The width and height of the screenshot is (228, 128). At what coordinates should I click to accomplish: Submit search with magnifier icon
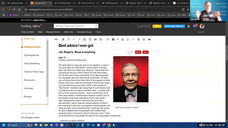96,26
